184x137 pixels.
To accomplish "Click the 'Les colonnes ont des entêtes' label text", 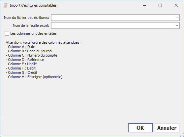I will coord(33,33).
